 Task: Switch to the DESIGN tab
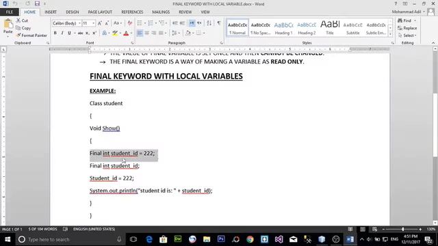pos(72,12)
